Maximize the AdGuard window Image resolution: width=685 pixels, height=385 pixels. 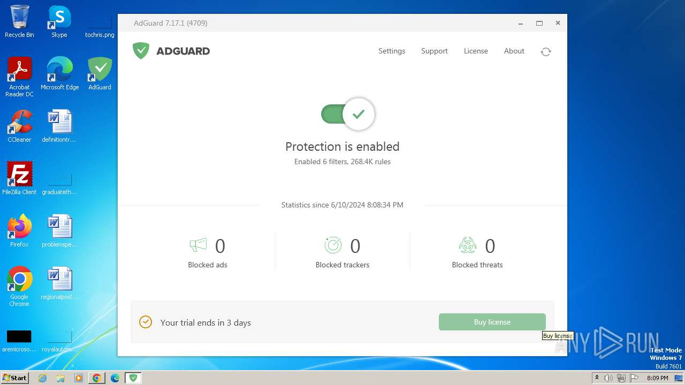pyautogui.click(x=539, y=24)
